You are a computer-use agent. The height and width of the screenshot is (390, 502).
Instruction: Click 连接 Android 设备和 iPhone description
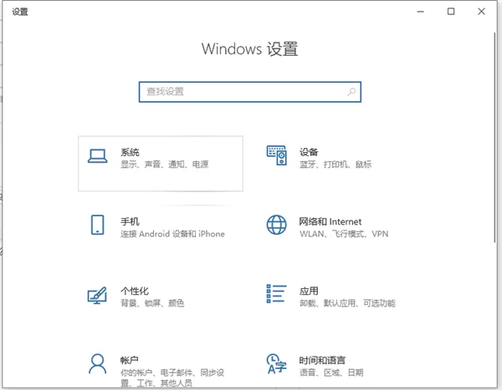(x=172, y=234)
